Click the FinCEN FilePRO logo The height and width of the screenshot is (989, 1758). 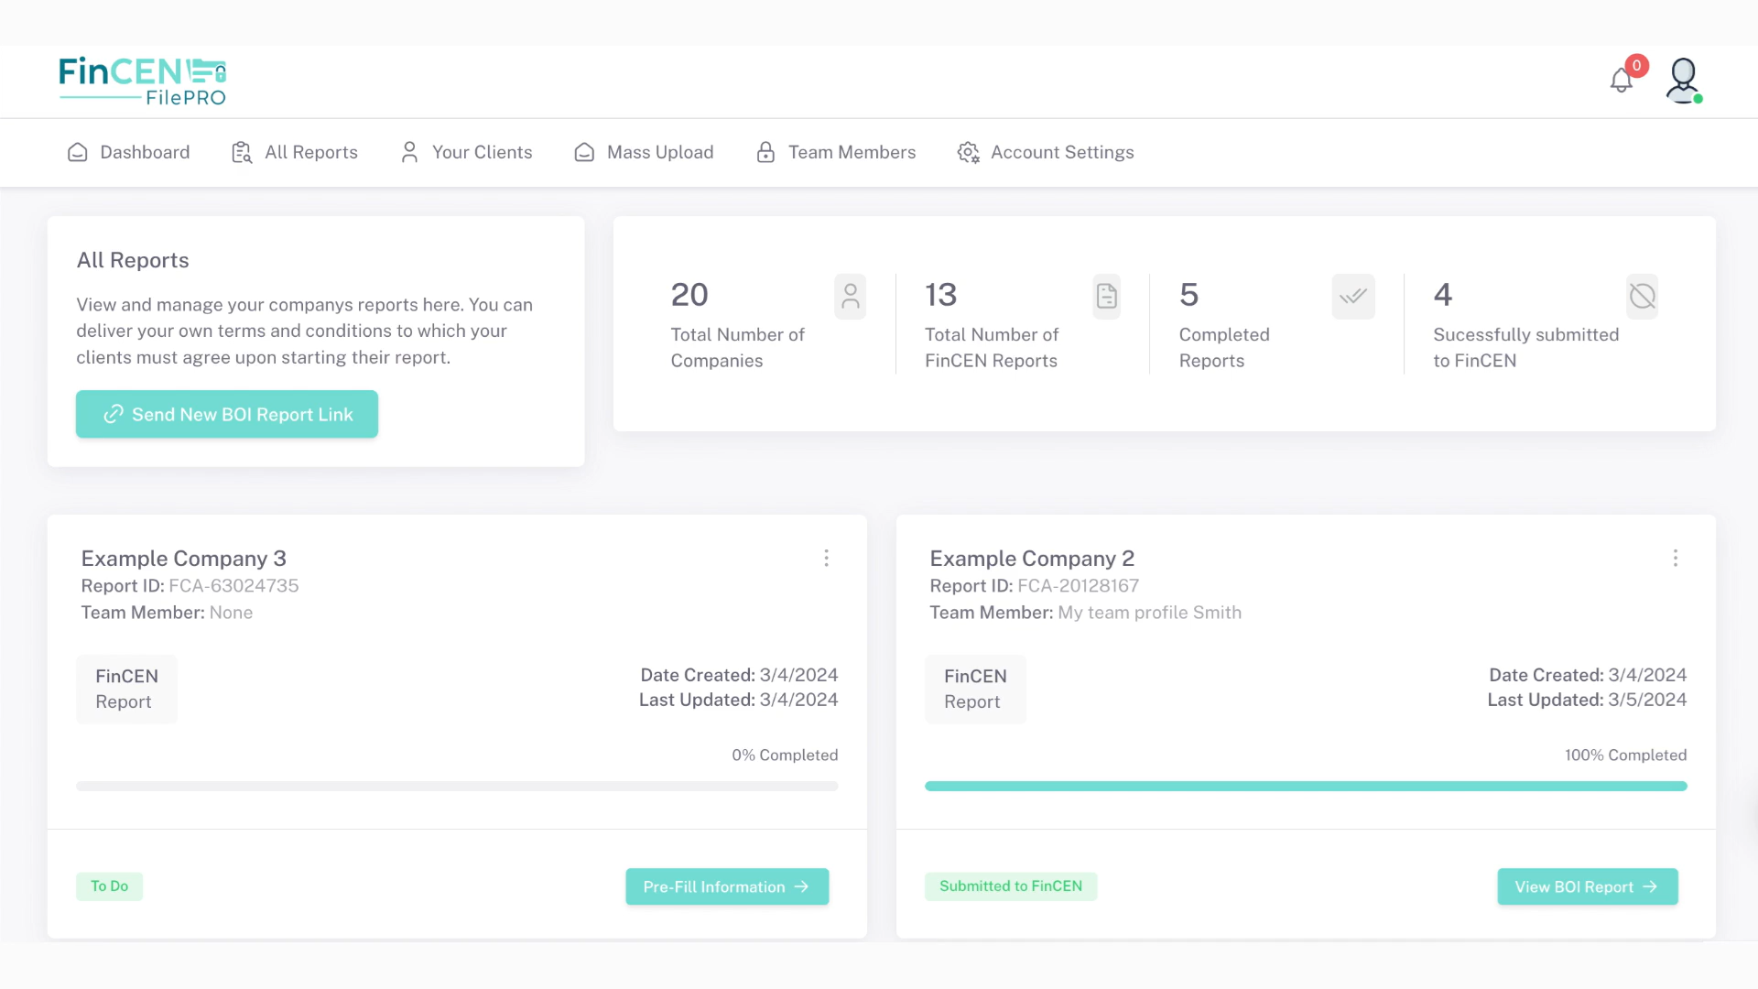(142, 81)
